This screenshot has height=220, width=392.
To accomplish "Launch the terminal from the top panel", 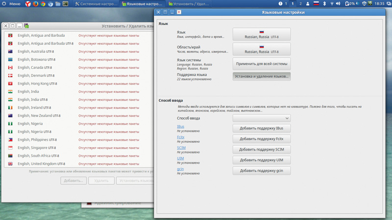I will pyautogui.click(x=65, y=4).
